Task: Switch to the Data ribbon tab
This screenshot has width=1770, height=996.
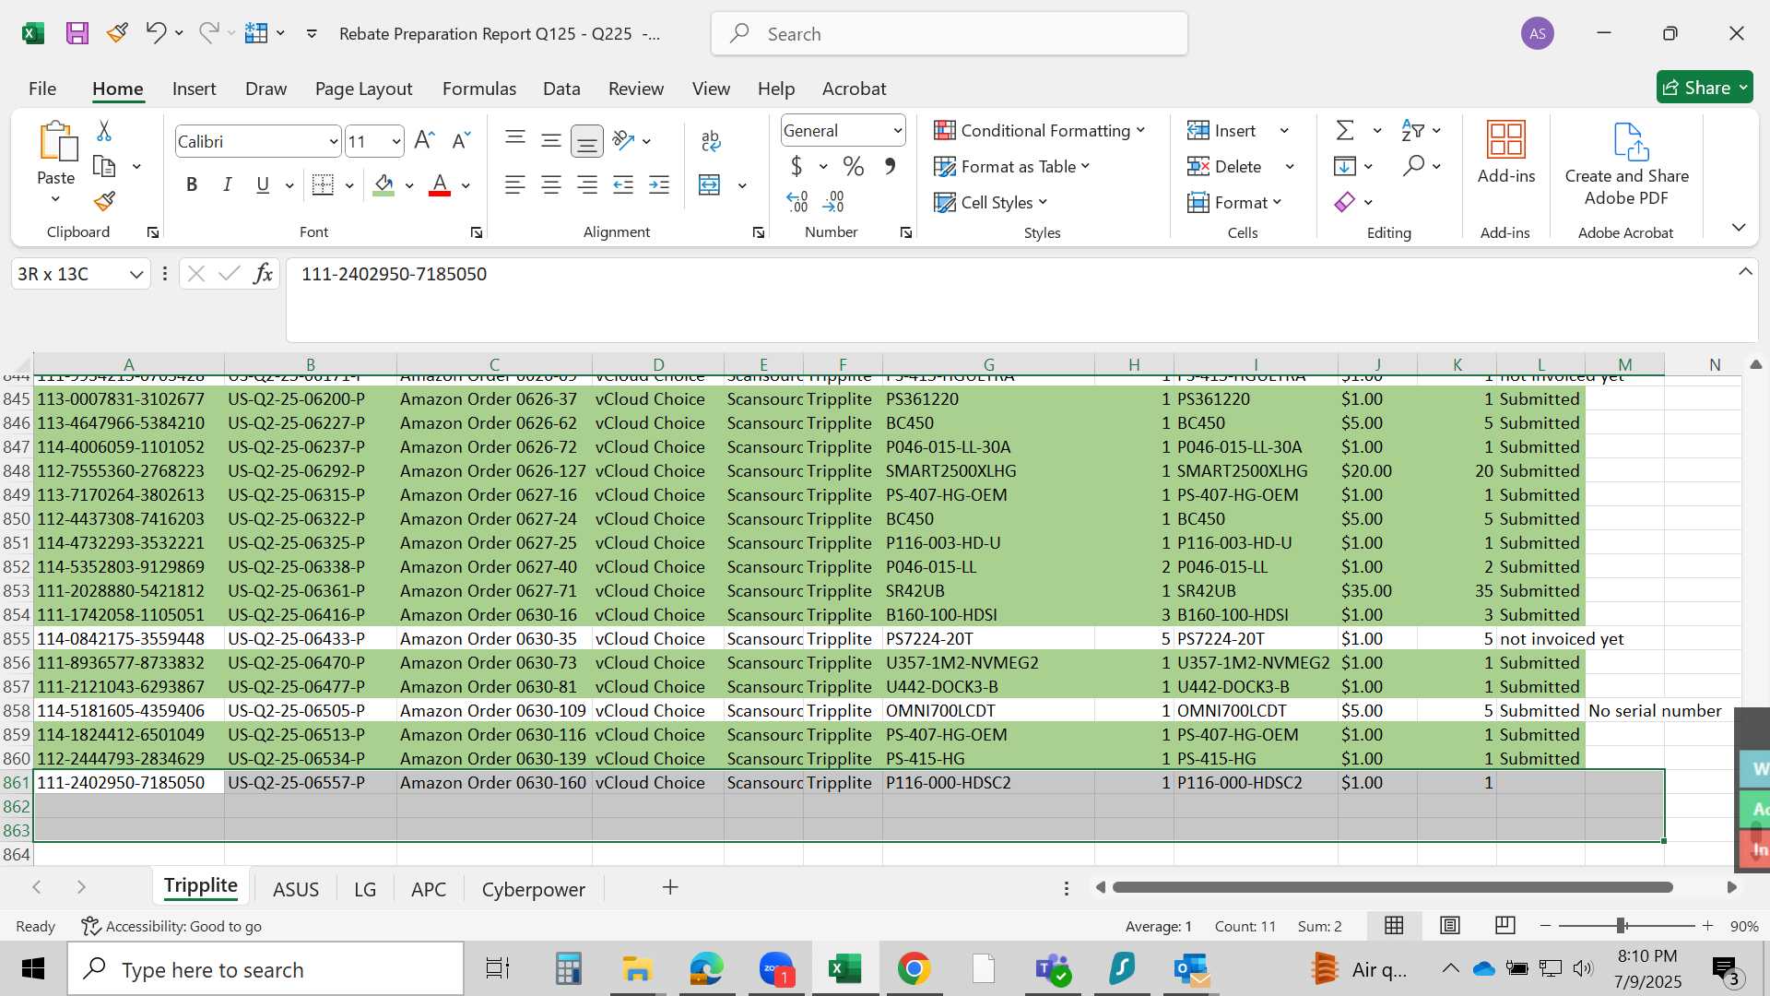Action: (x=561, y=89)
